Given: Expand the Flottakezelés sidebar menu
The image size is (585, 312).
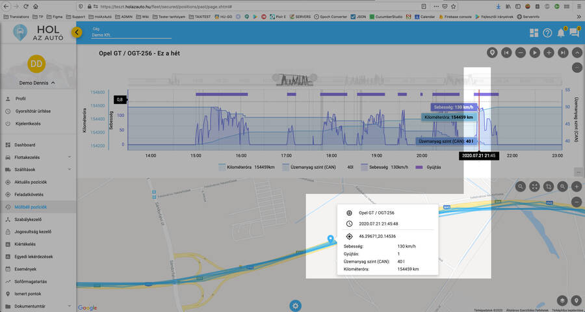Looking at the screenshot, I should (69, 157).
